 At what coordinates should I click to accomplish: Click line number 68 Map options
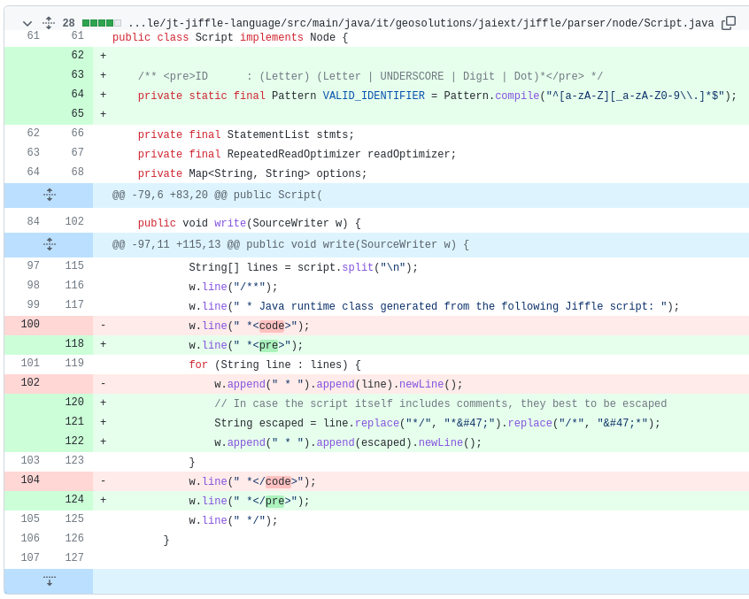coord(77,173)
